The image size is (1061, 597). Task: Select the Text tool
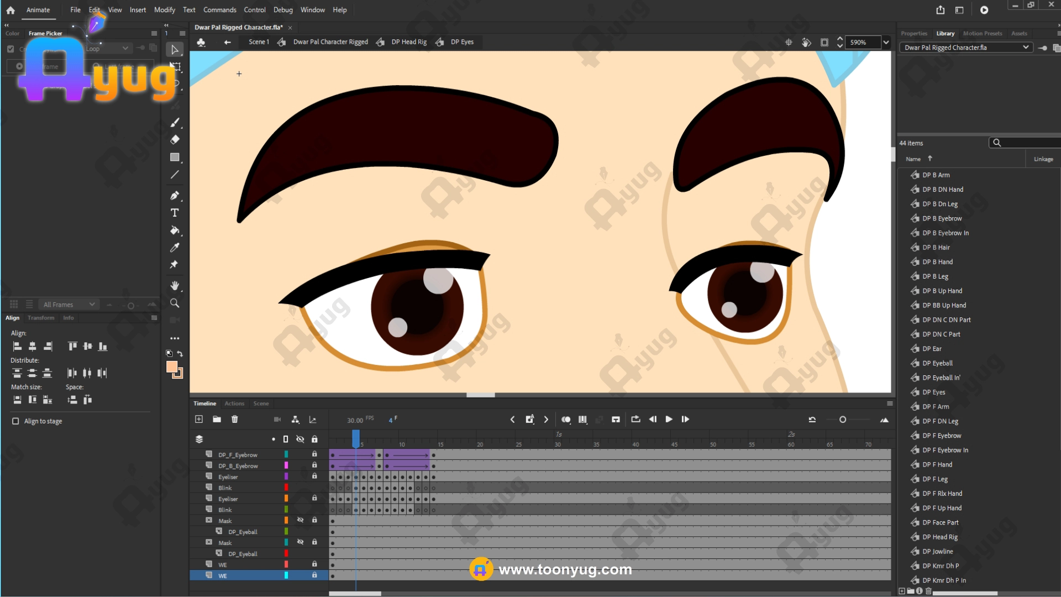(175, 213)
